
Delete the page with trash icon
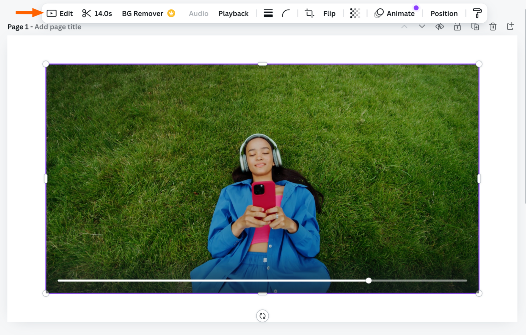click(x=493, y=27)
